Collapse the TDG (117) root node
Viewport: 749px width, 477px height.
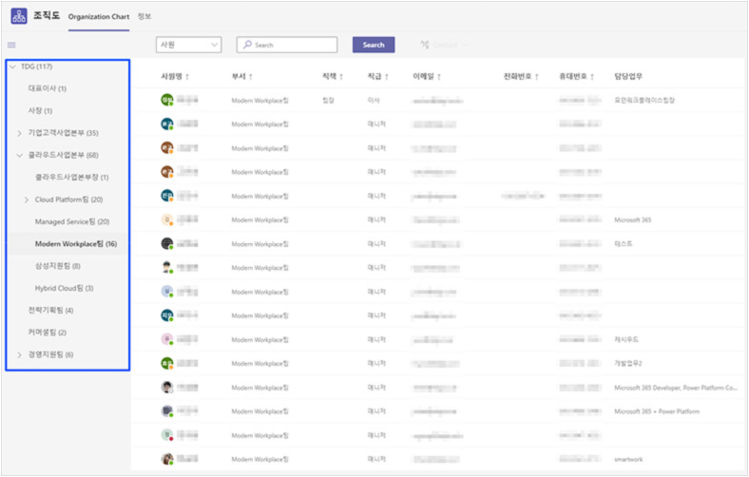pyautogui.click(x=13, y=67)
